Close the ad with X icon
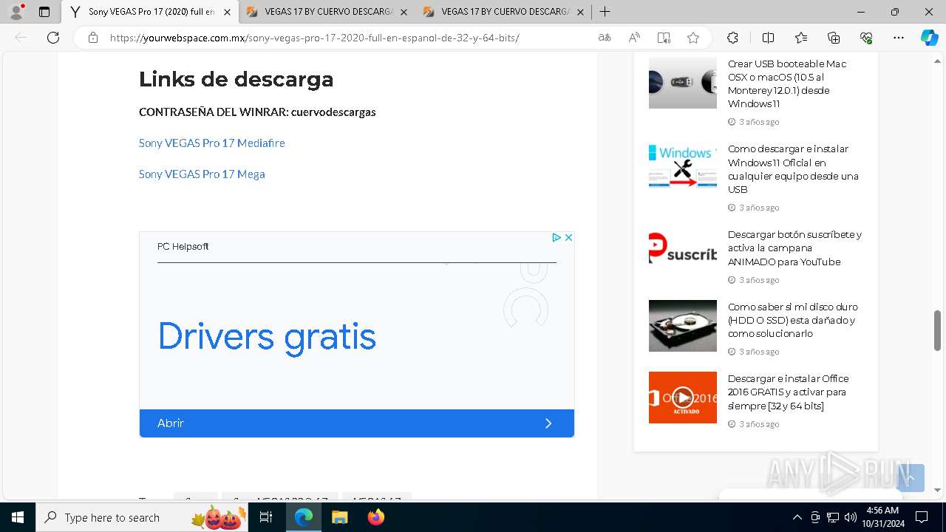 pyautogui.click(x=568, y=237)
